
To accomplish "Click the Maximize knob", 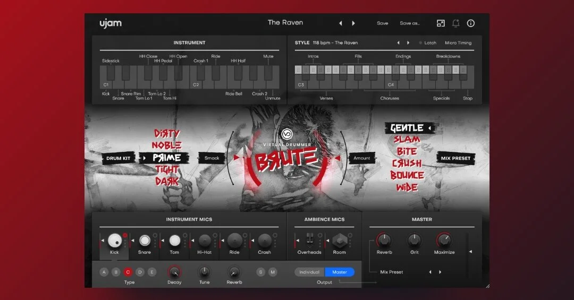I will point(444,240).
